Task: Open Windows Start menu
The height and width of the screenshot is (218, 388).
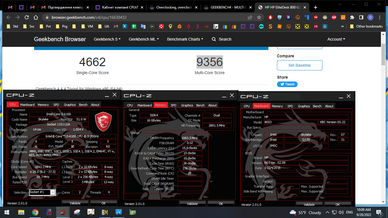Action: (x=6, y=212)
